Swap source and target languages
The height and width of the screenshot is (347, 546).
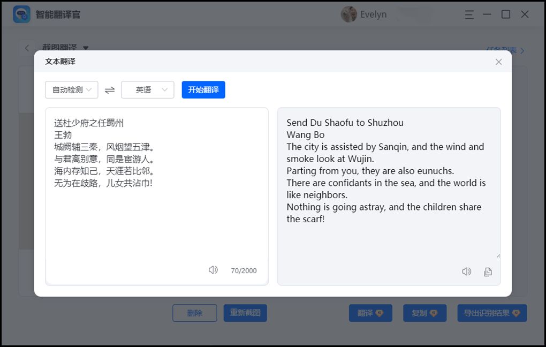coord(110,90)
